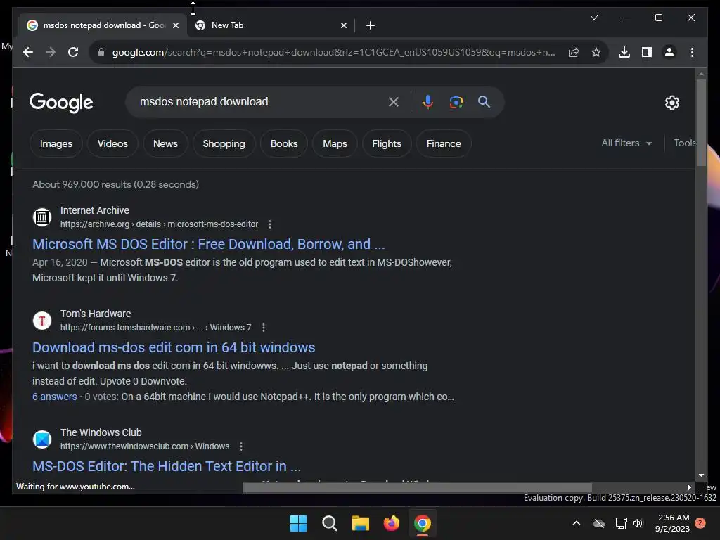Reload the current page
The image size is (720, 540).
coord(73,52)
